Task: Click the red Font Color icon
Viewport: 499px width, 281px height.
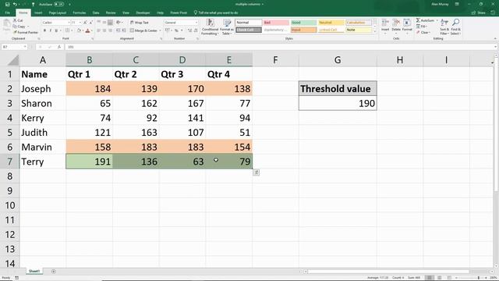Action: 88,30
